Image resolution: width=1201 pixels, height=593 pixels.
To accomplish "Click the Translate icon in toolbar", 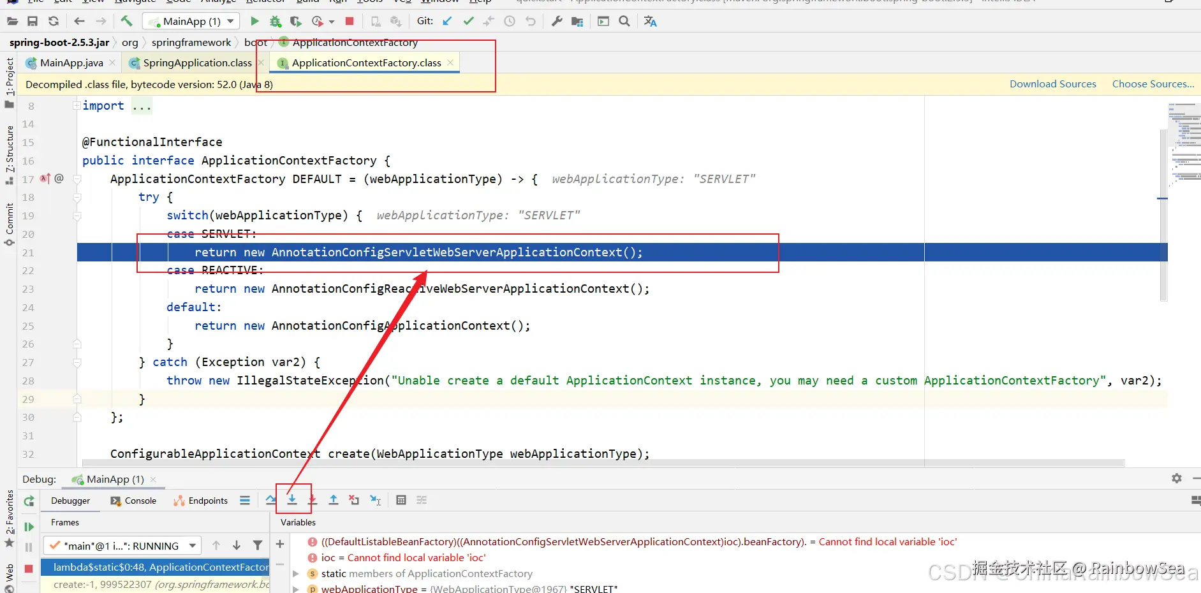I will (650, 21).
